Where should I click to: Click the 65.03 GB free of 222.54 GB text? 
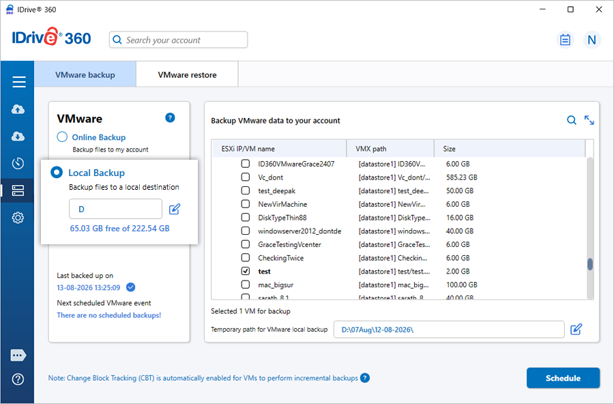coord(120,229)
